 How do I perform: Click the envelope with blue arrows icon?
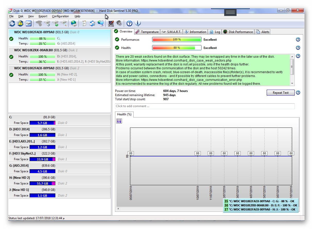[92, 23]
